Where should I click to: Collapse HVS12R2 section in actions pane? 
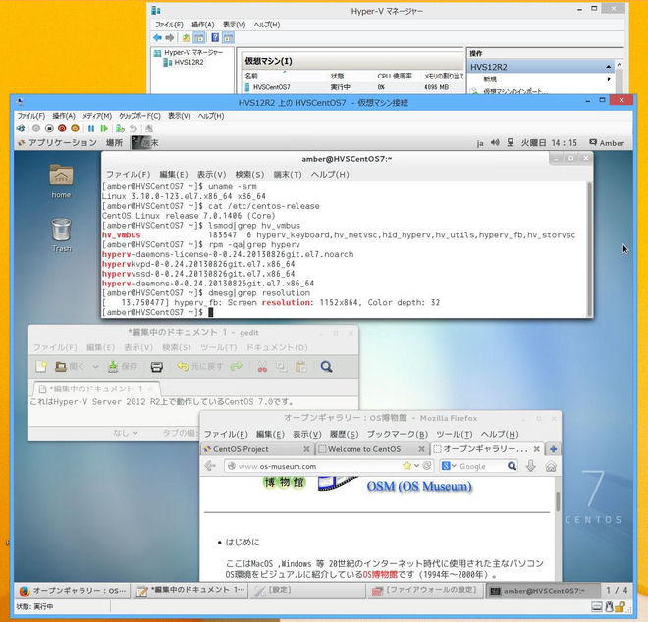coord(609,67)
